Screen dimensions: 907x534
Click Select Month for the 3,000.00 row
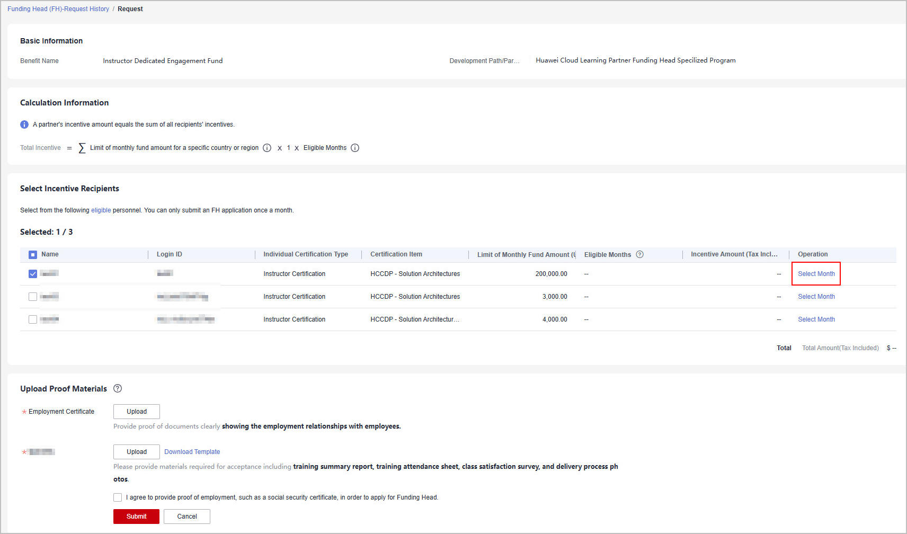(816, 297)
